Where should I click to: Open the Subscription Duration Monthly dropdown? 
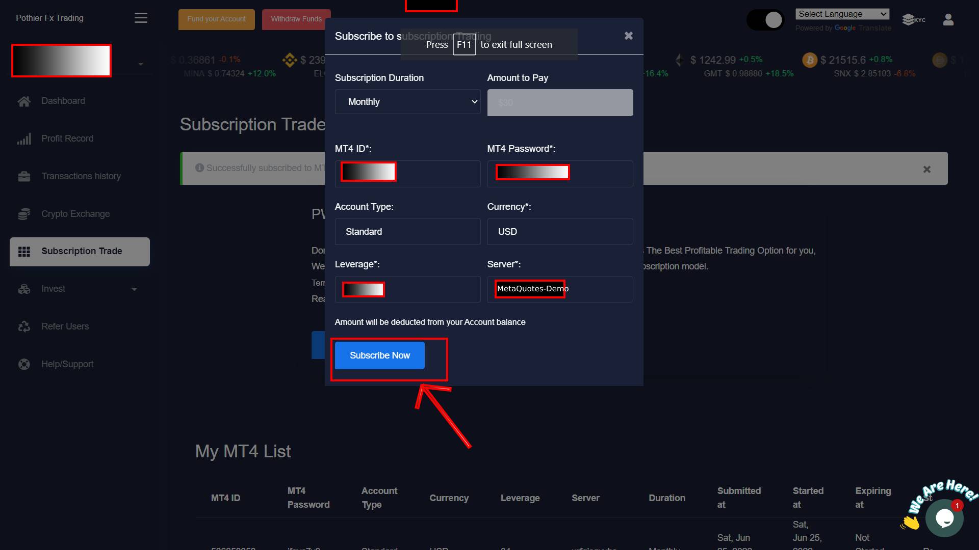pos(407,102)
